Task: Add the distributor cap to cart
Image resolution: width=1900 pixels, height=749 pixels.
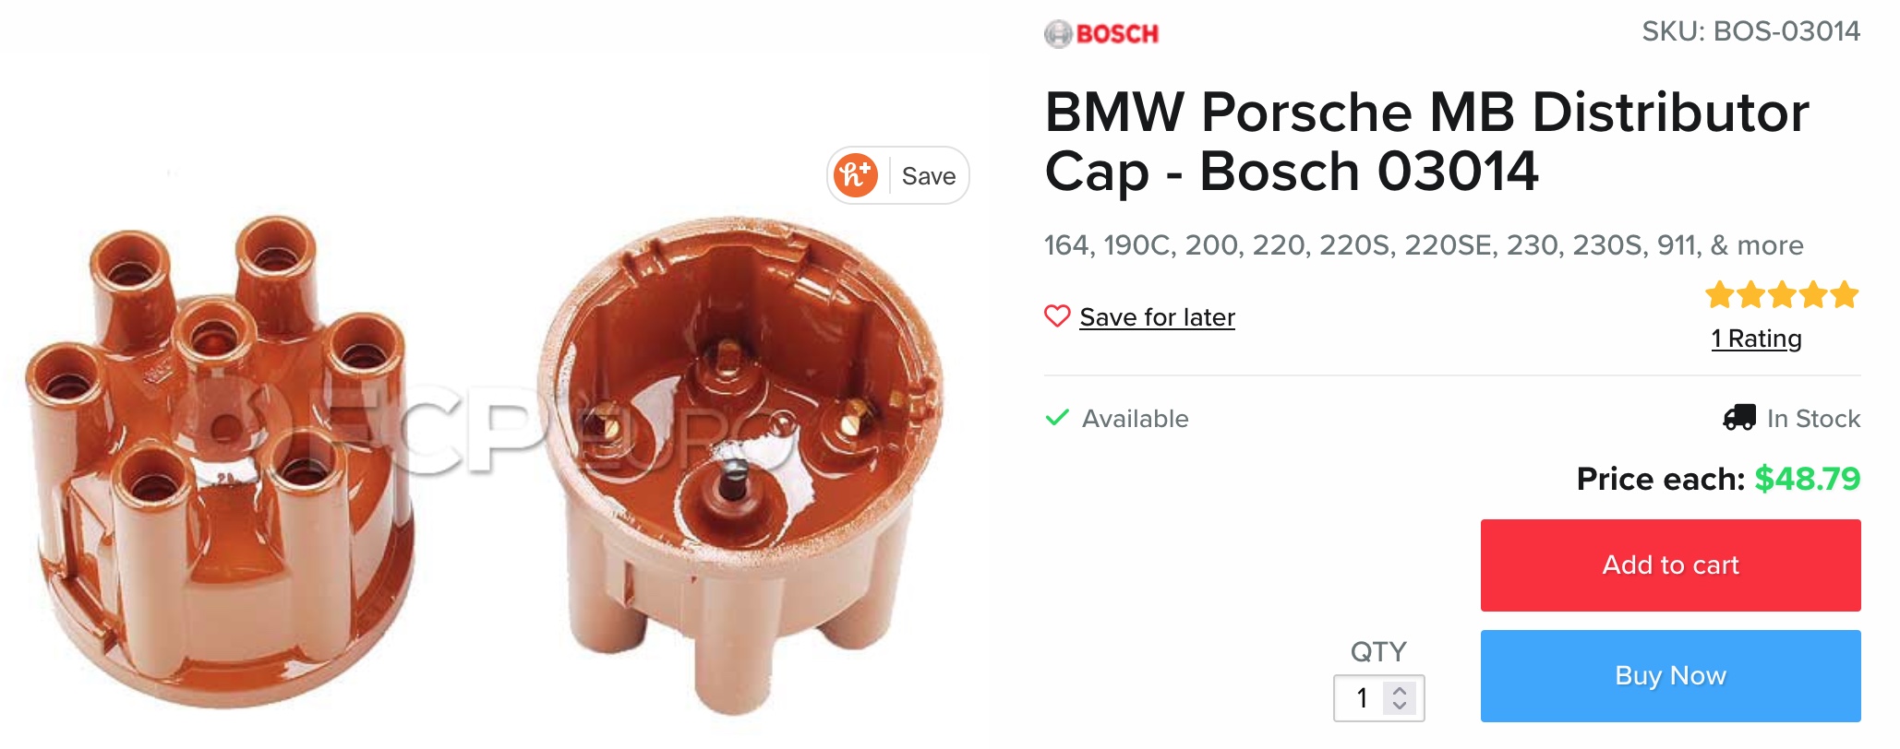Action: point(1670,565)
